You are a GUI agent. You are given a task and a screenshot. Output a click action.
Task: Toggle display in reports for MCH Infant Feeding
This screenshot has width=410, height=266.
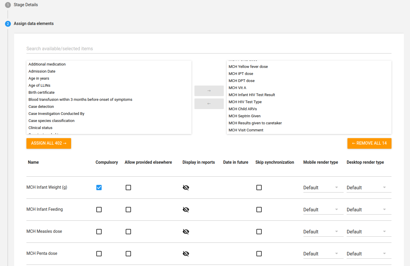pyautogui.click(x=186, y=210)
